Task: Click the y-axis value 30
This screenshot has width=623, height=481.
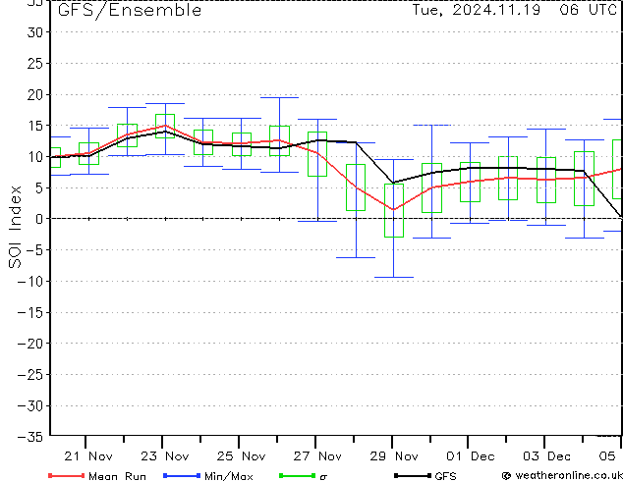Action: point(35,32)
